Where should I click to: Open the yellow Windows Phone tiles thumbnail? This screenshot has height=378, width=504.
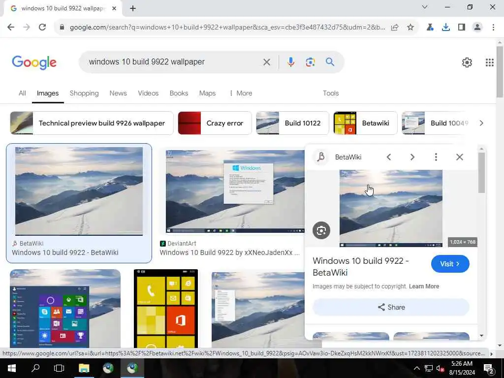pos(165,309)
